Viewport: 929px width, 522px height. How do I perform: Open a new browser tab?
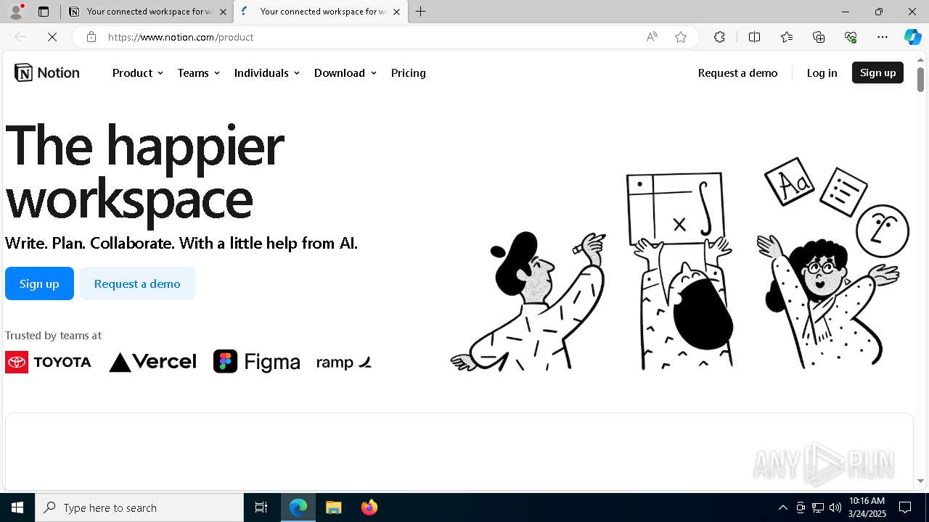coord(420,12)
